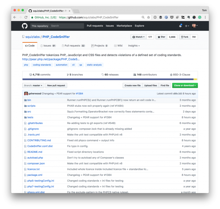
Task: Fork the repository
Action: pos(185,37)
